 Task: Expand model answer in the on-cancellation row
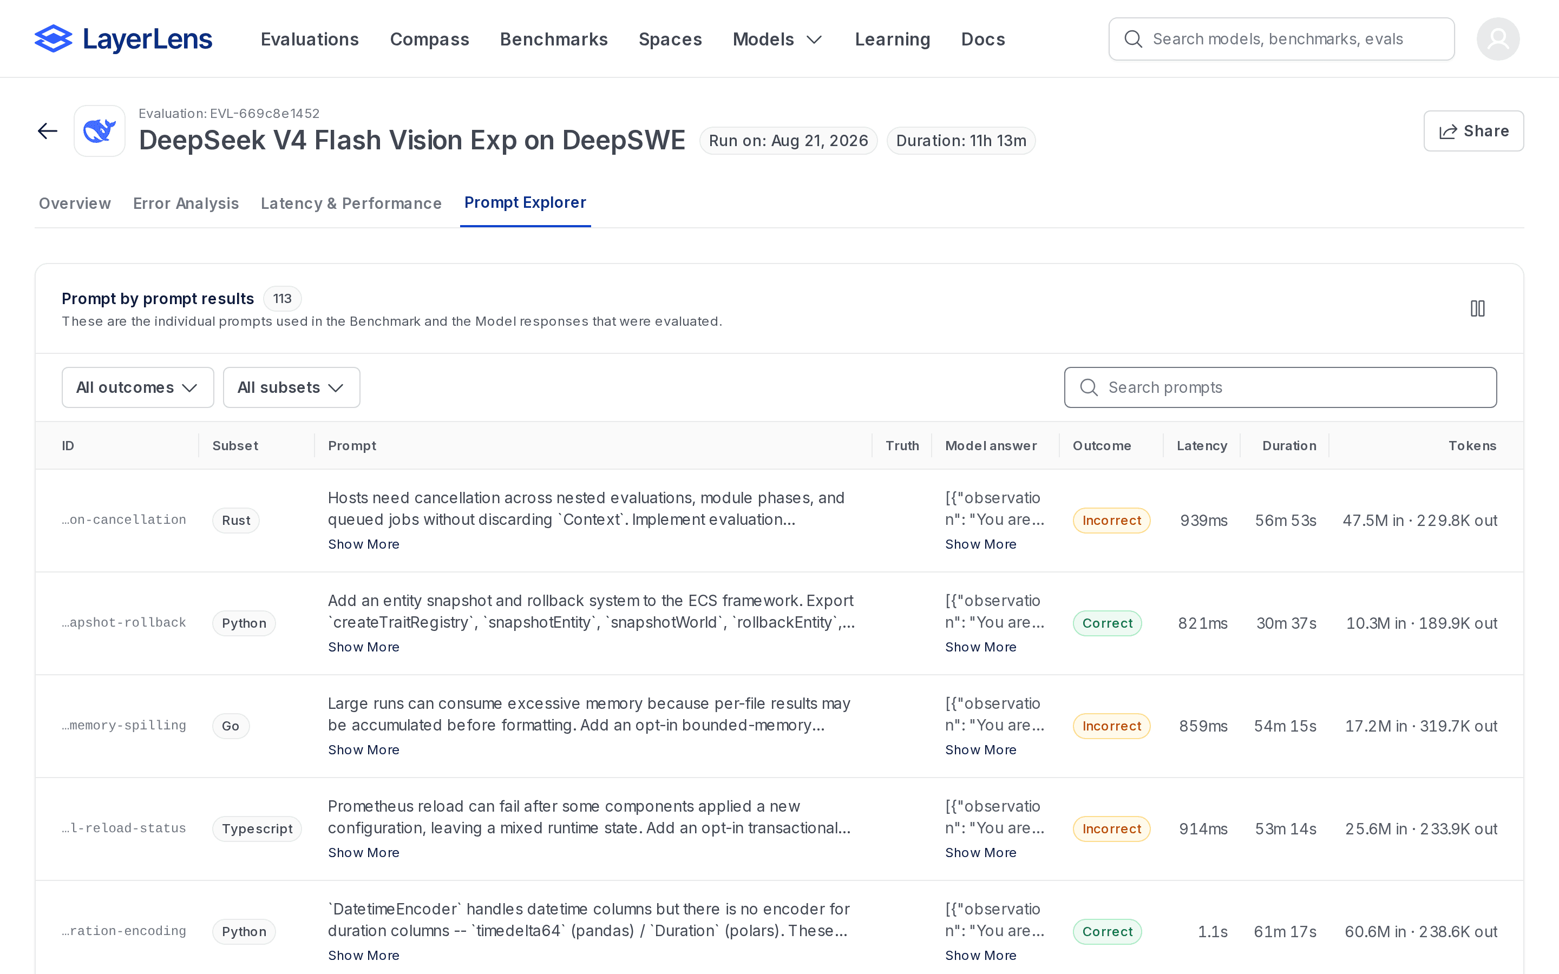[980, 544]
